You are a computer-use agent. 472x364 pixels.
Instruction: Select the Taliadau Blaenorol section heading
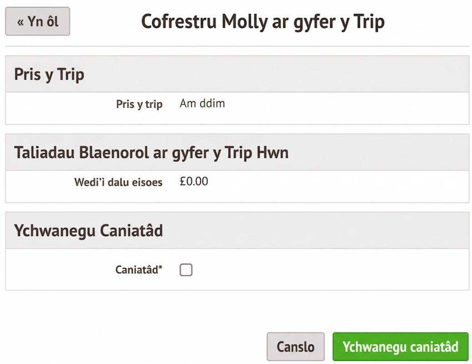point(151,152)
